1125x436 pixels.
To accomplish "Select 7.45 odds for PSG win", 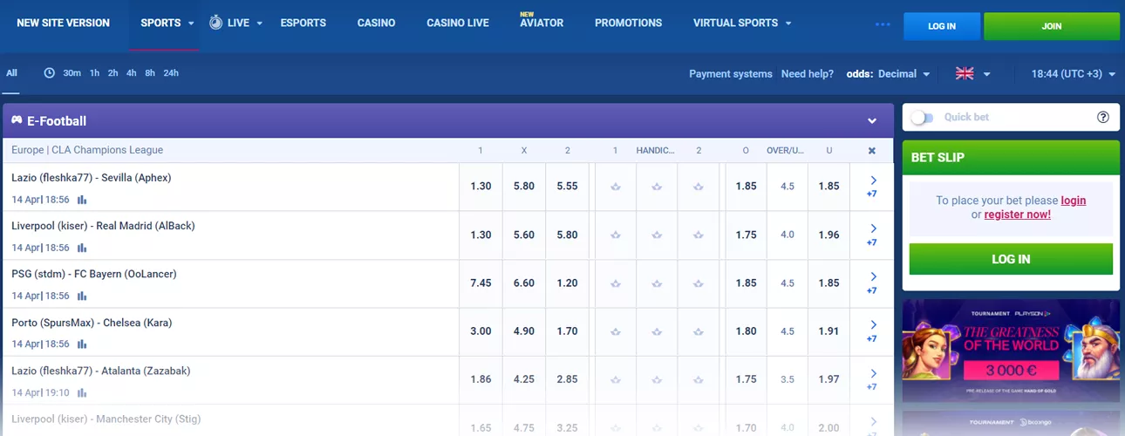I will click(x=481, y=283).
